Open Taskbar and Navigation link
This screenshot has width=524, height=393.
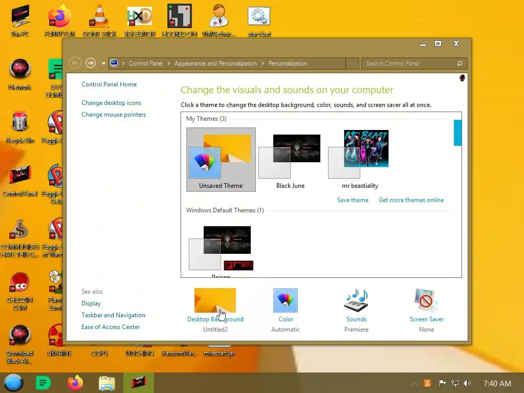[113, 315]
